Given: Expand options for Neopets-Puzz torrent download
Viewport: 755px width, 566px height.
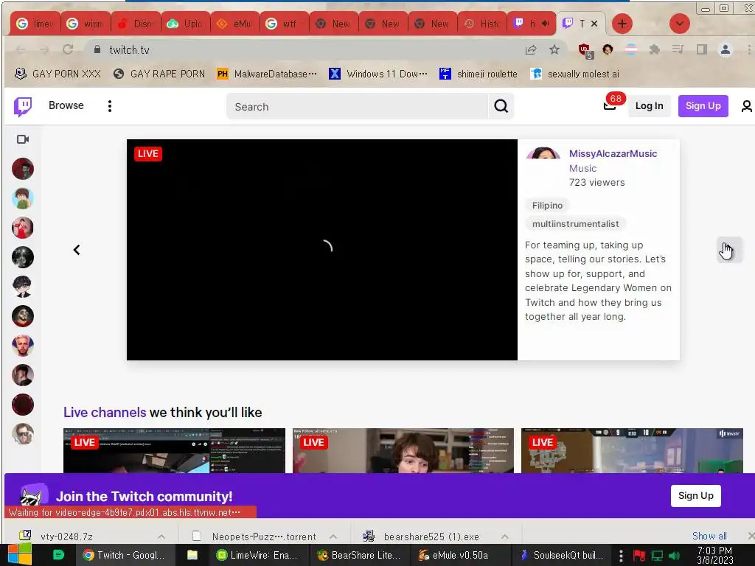Looking at the screenshot, I should pyautogui.click(x=333, y=537).
